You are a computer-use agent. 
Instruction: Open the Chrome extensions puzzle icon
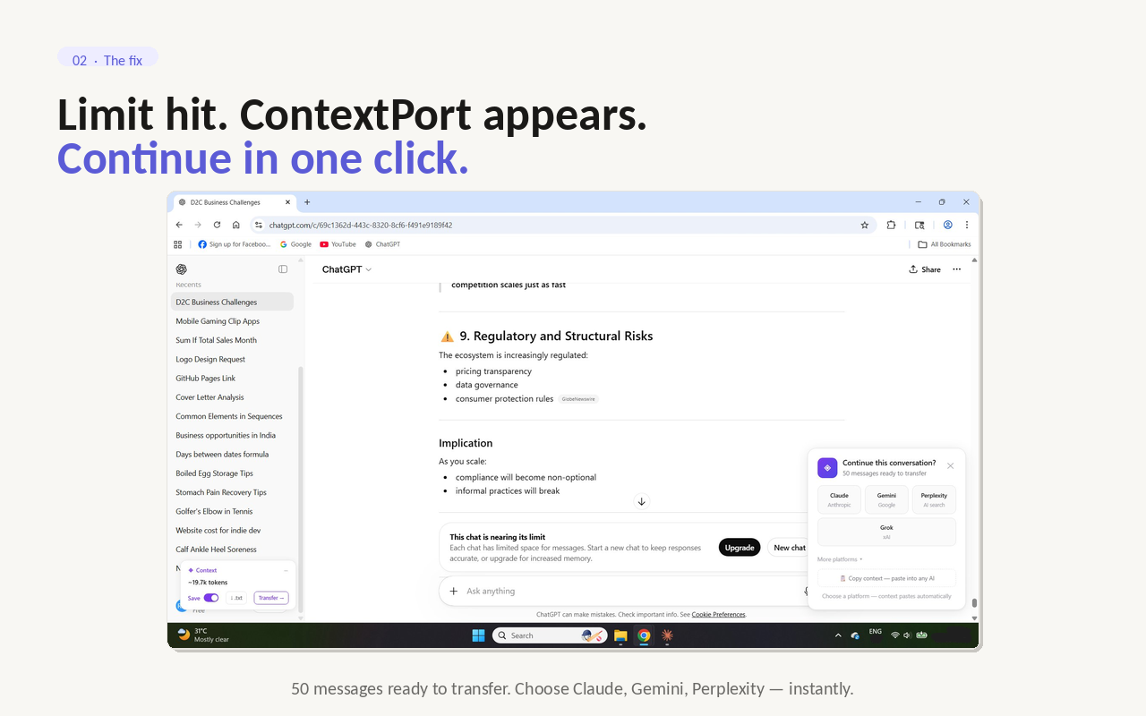coord(891,226)
